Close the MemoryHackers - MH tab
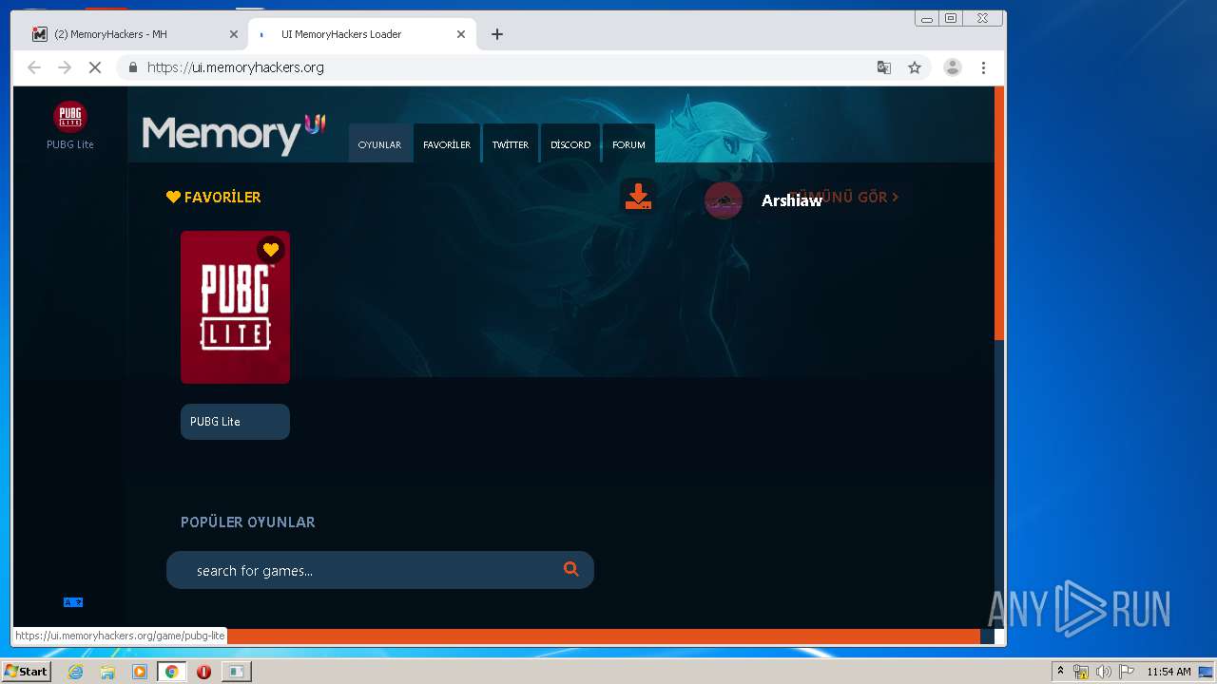The image size is (1217, 684). click(234, 34)
